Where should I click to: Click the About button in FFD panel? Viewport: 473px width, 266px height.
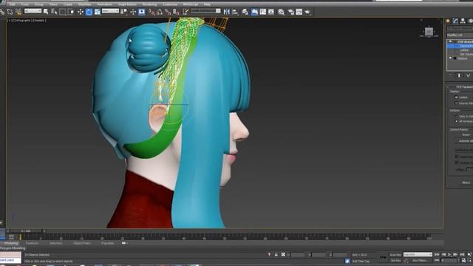point(466,183)
